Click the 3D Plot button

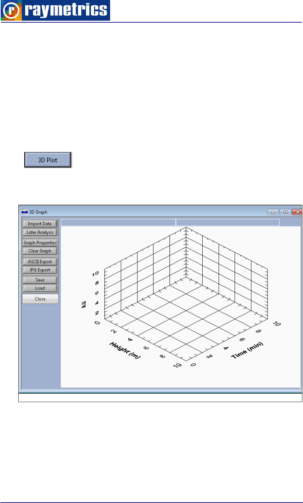point(48,160)
